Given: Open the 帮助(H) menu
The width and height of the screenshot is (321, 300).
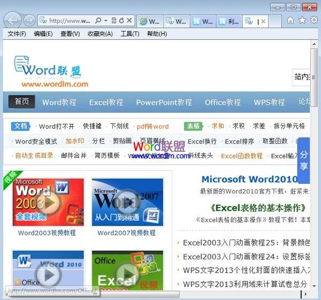Looking at the screenshot, I should [157, 34].
